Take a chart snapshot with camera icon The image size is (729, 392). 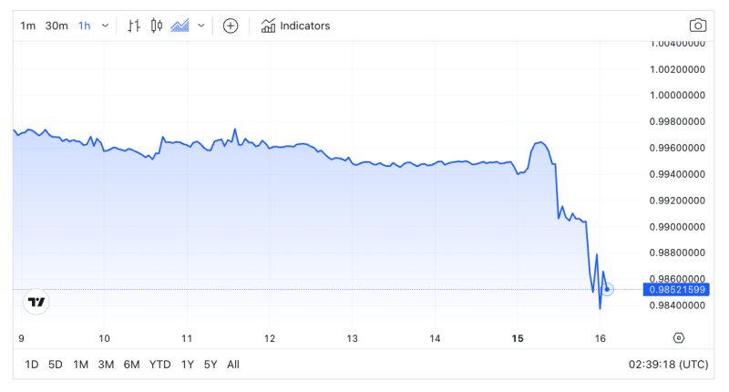tap(697, 26)
